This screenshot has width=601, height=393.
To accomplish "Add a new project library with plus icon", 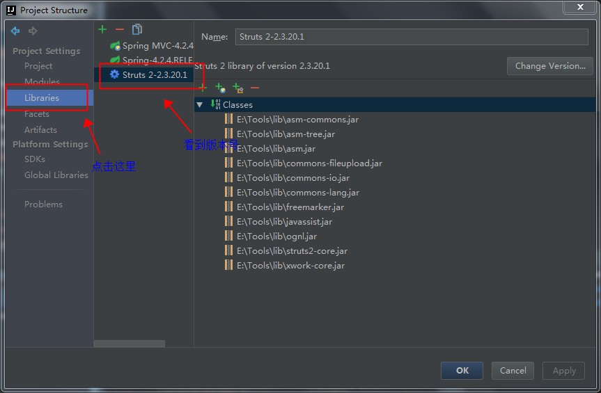I will point(102,29).
